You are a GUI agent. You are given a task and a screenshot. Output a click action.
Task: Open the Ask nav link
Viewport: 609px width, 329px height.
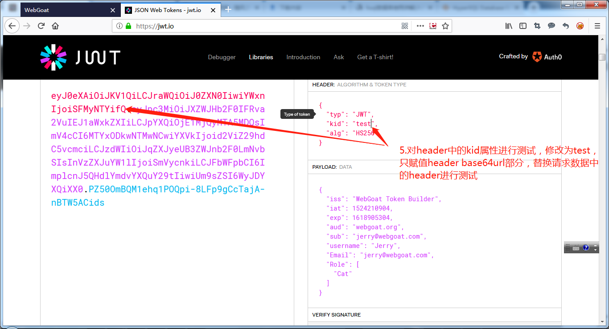point(339,57)
